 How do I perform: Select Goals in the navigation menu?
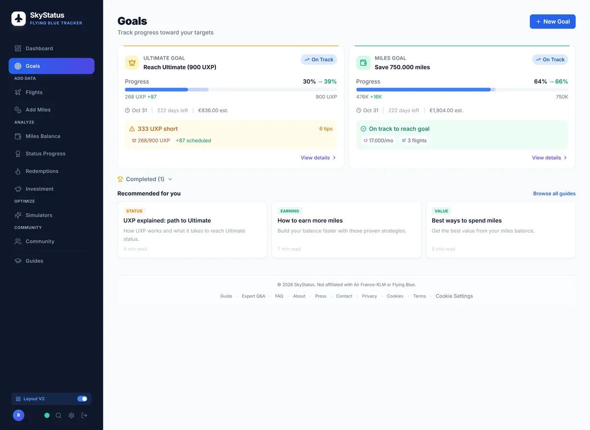click(x=32, y=65)
